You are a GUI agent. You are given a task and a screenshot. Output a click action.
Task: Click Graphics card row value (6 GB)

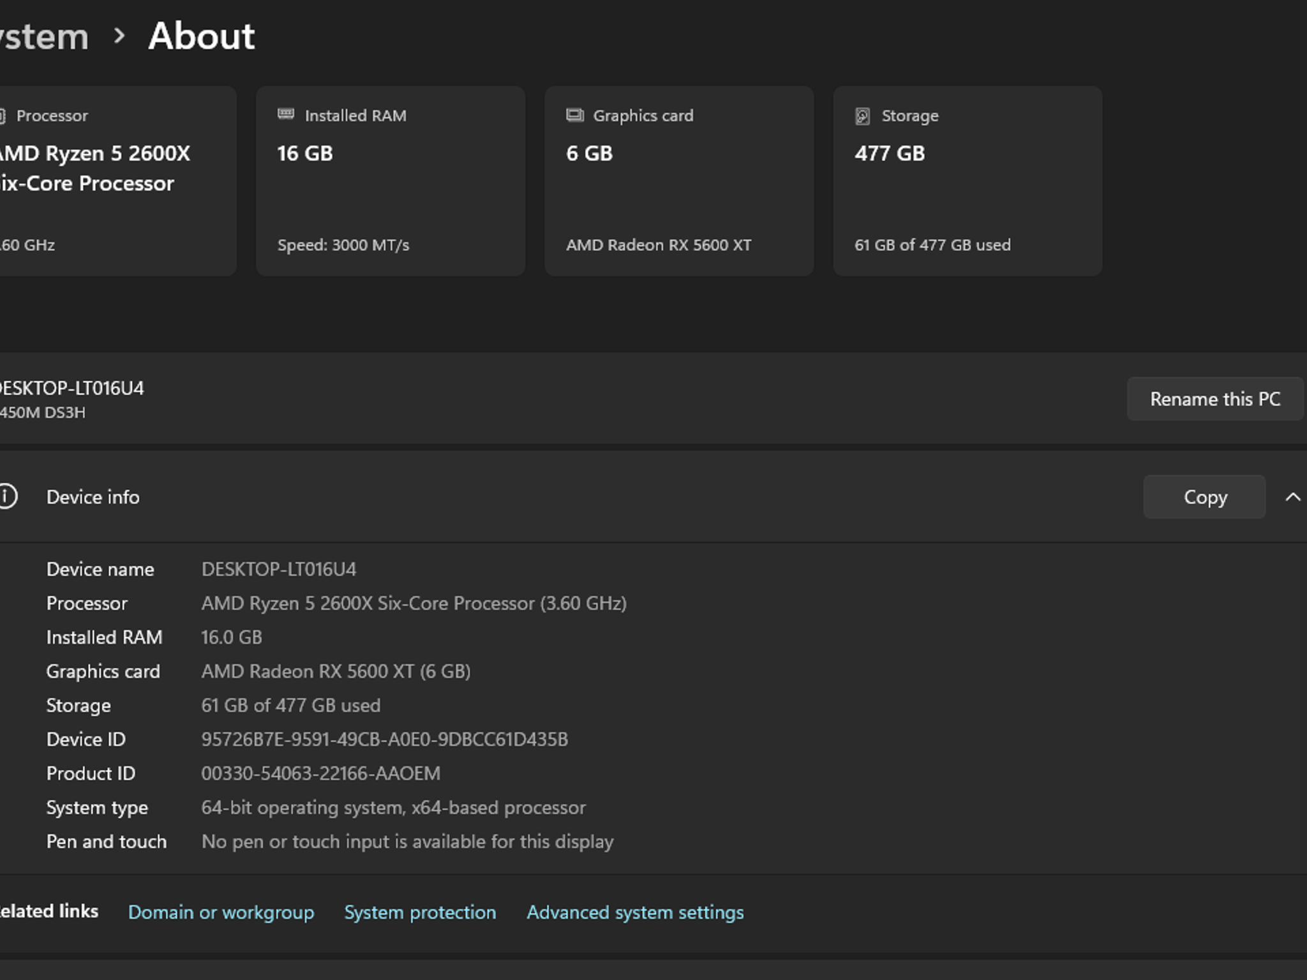point(336,671)
